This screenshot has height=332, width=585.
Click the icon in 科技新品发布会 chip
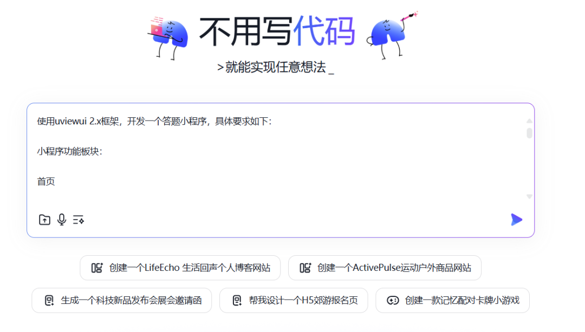click(x=49, y=300)
